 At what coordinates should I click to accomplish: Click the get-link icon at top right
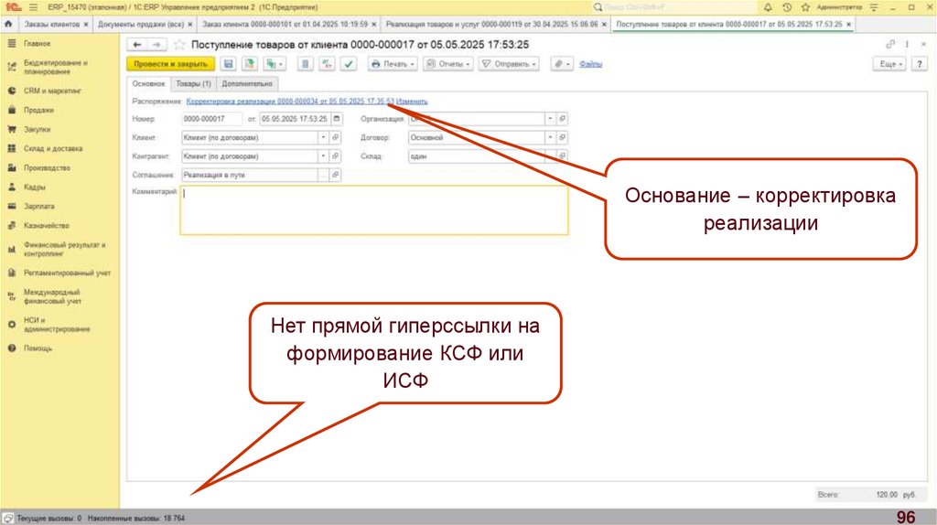click(x=890, y=44)
